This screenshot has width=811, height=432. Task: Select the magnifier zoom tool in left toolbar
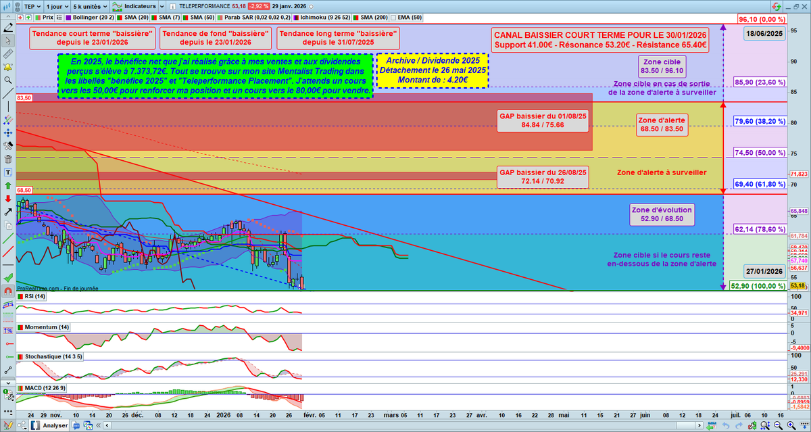(8, 80)
